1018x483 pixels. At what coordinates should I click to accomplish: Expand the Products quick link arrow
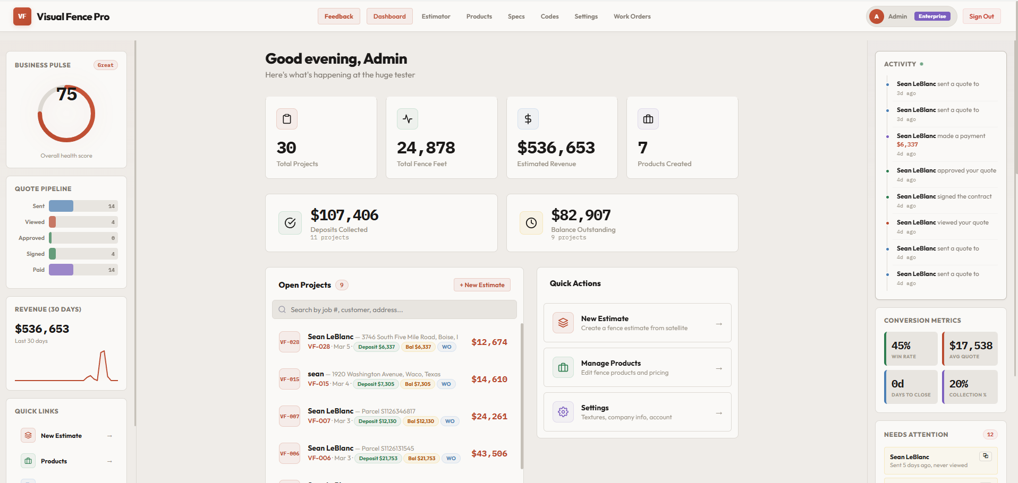click(110, 461)
